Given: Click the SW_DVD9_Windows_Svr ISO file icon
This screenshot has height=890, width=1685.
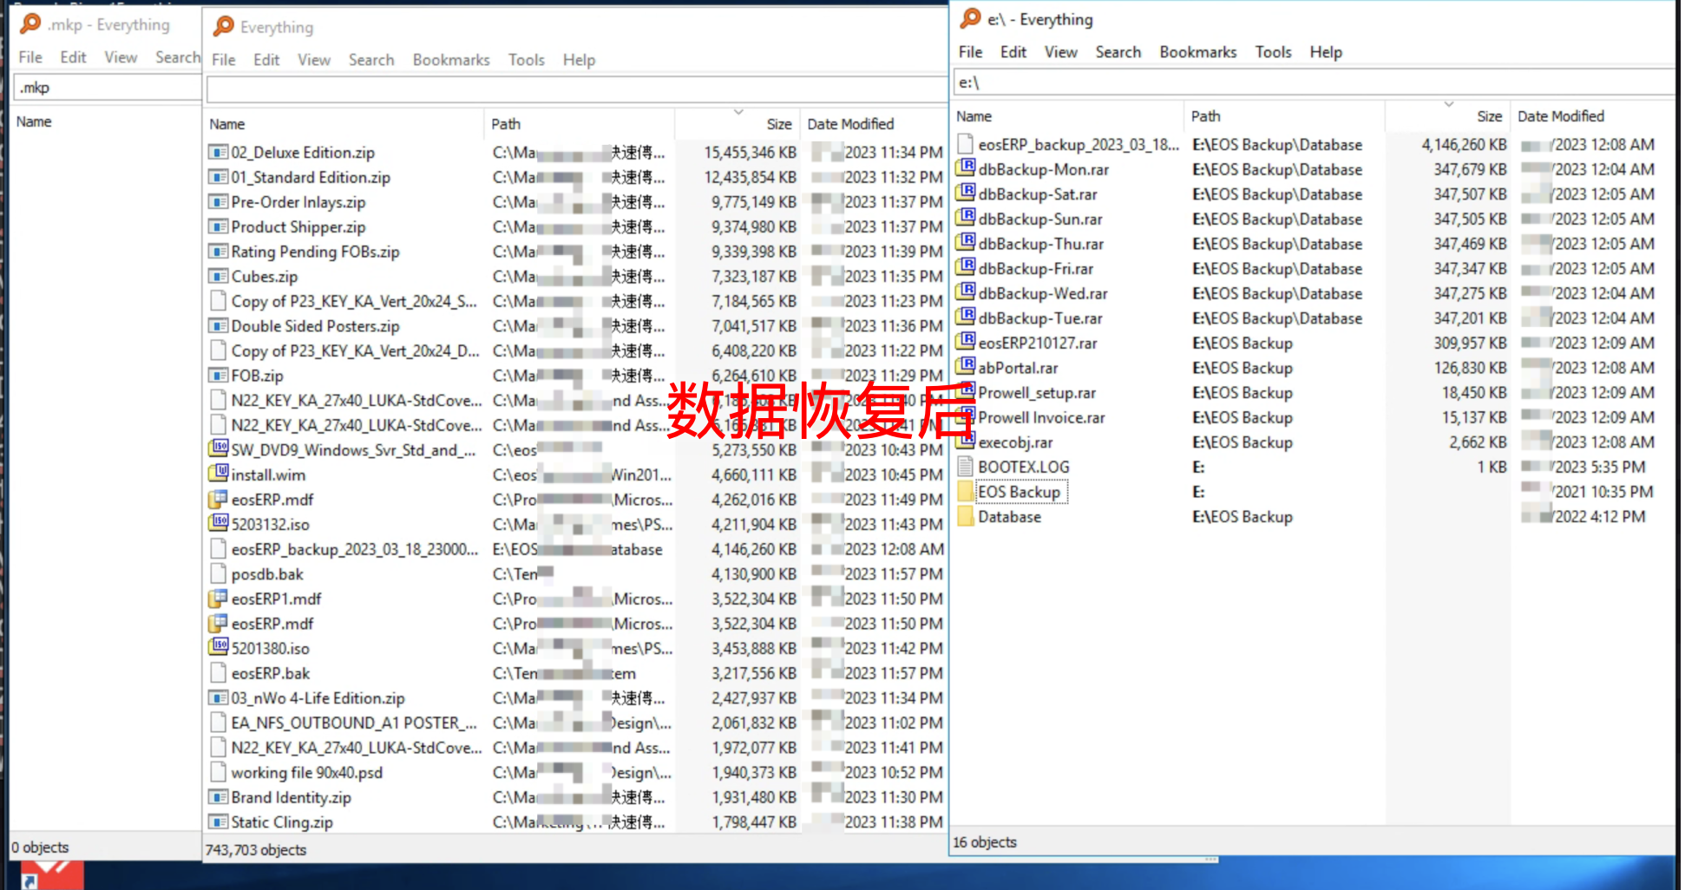Looking at the screenshot, I should tap(218, 450).
